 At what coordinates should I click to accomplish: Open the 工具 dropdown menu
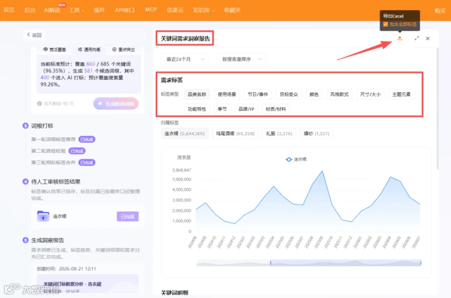click(76, 10)
